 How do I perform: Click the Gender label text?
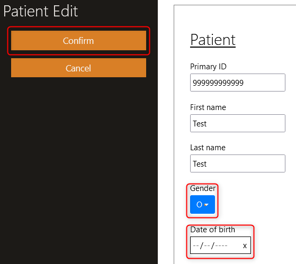pyautogui.click(x=203, y=188)
